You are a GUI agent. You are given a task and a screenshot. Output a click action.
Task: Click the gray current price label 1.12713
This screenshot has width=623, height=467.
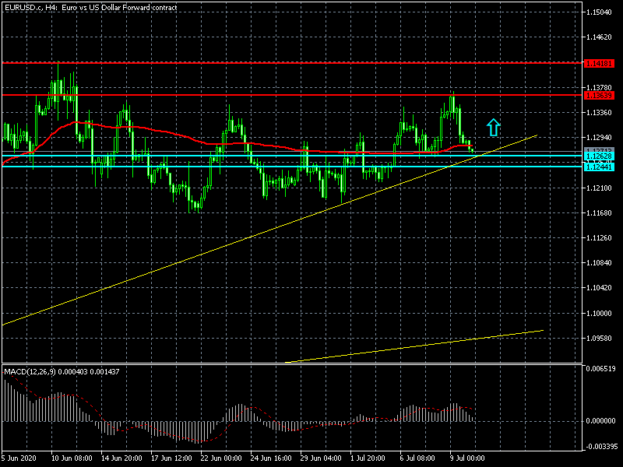[x=602, y=150]
